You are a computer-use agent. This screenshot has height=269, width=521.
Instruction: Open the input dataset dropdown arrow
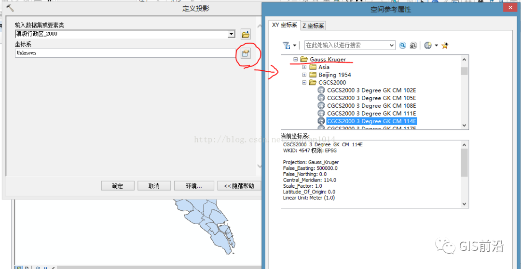pos(232,34)
